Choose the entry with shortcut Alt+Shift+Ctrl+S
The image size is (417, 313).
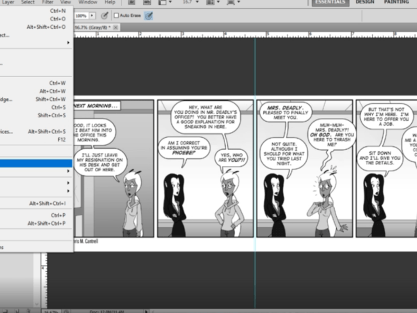tap(36, 131)
